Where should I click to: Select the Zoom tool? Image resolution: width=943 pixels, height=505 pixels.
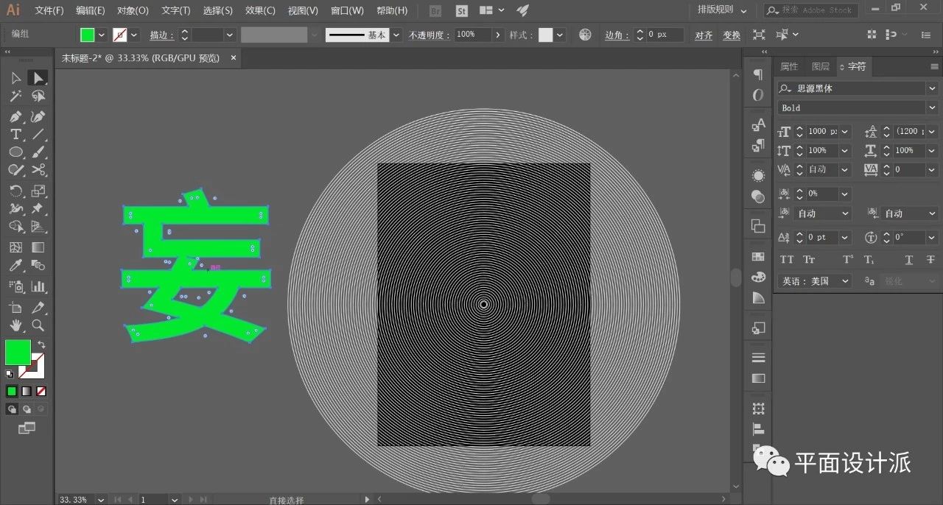(x=38, y=325)
